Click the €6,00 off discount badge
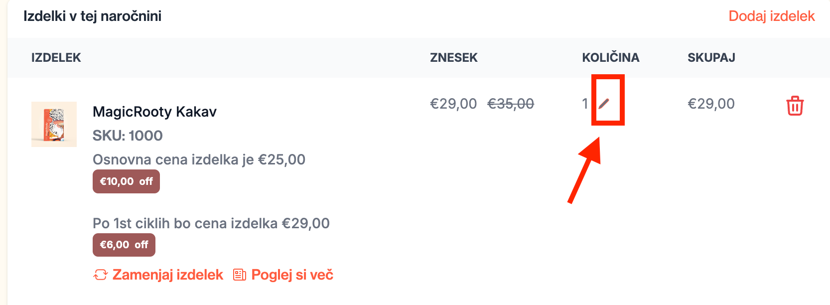Viewport: 830px width, 305px height. [x=124, y=245]
